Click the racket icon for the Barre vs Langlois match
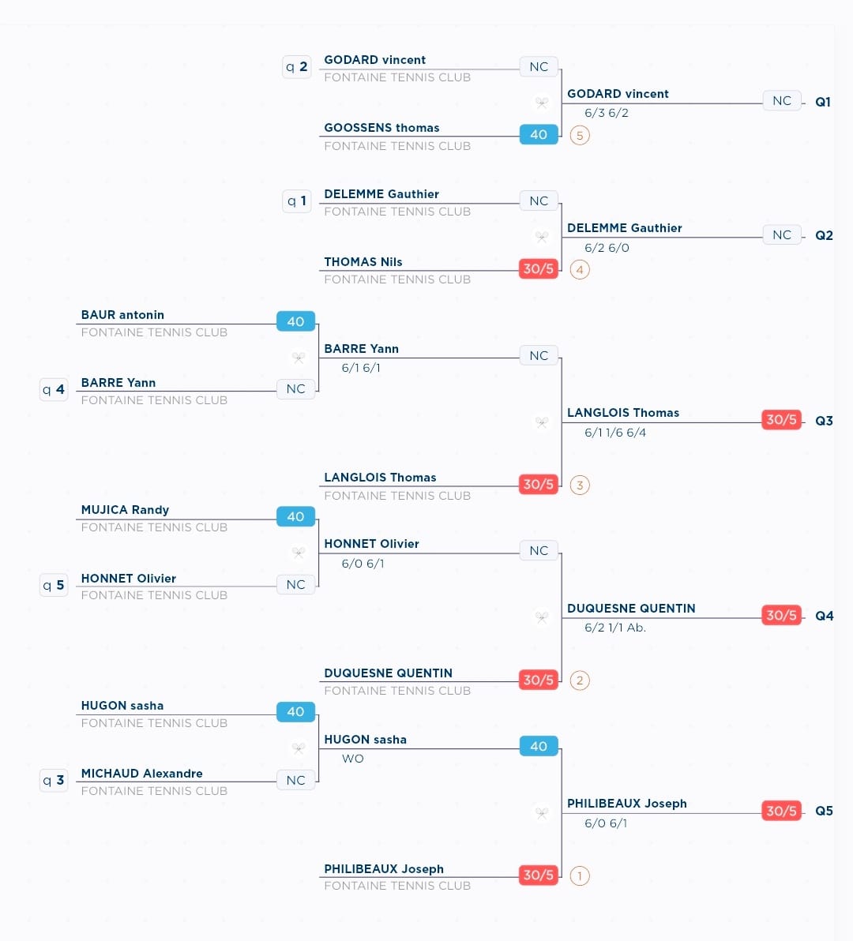 tap(542, 422)
